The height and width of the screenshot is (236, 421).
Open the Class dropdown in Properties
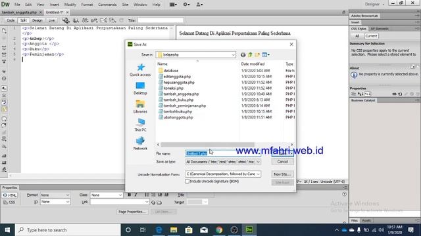(107, 195)
